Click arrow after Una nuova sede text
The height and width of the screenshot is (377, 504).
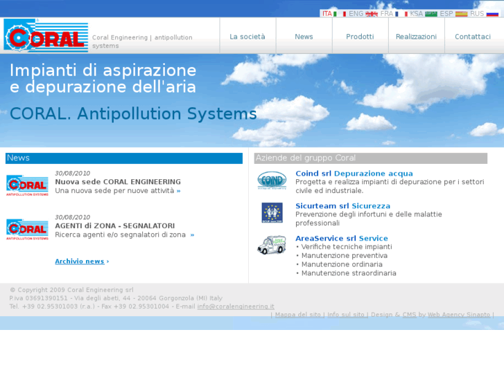click(178, 191)
